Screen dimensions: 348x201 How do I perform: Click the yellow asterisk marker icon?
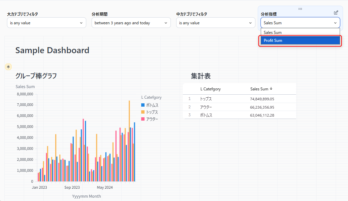pos(8,67)
